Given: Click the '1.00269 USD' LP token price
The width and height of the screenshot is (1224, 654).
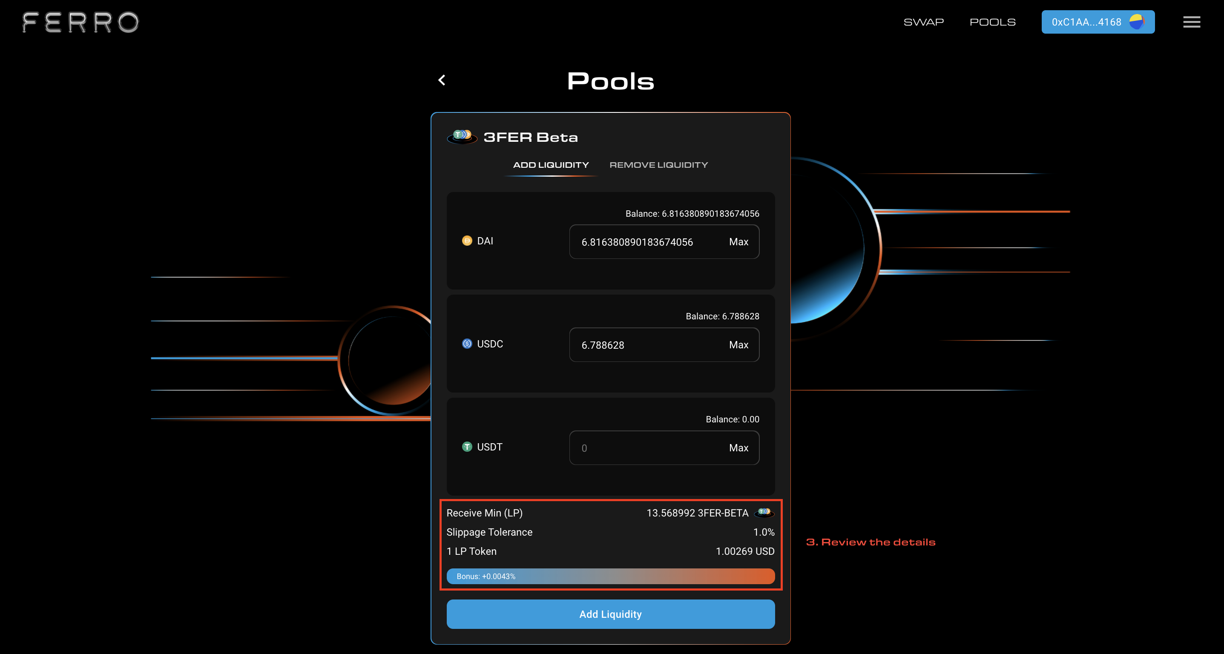Looking at the screenshot, I should pyautogui.click(x=744, y=551).
